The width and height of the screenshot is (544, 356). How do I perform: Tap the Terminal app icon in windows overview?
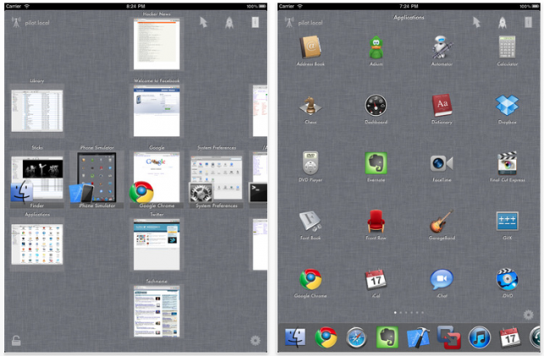258,193
